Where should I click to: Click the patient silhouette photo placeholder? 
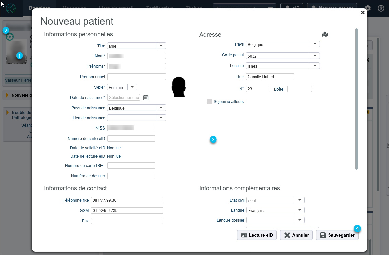[179, 87]
